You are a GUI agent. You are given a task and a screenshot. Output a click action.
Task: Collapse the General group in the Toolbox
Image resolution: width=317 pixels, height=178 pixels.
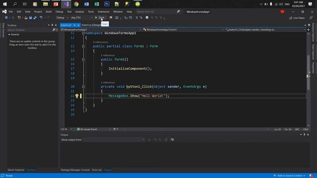click(9, 35)
